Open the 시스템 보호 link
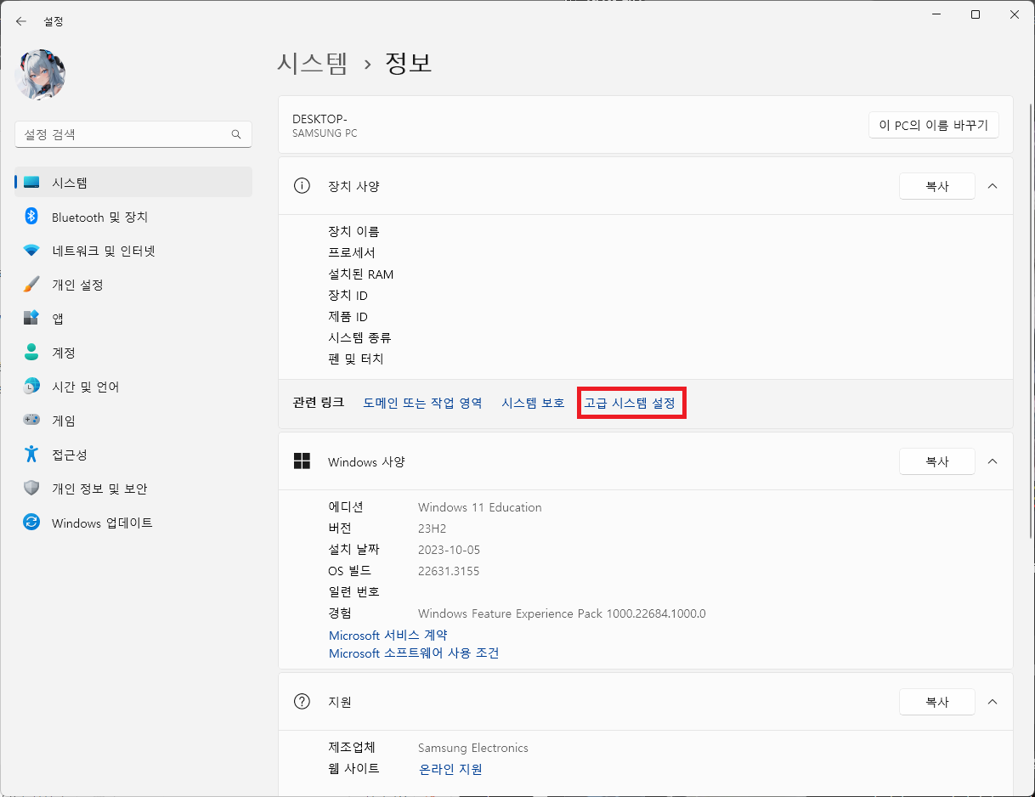 point(534,403)
